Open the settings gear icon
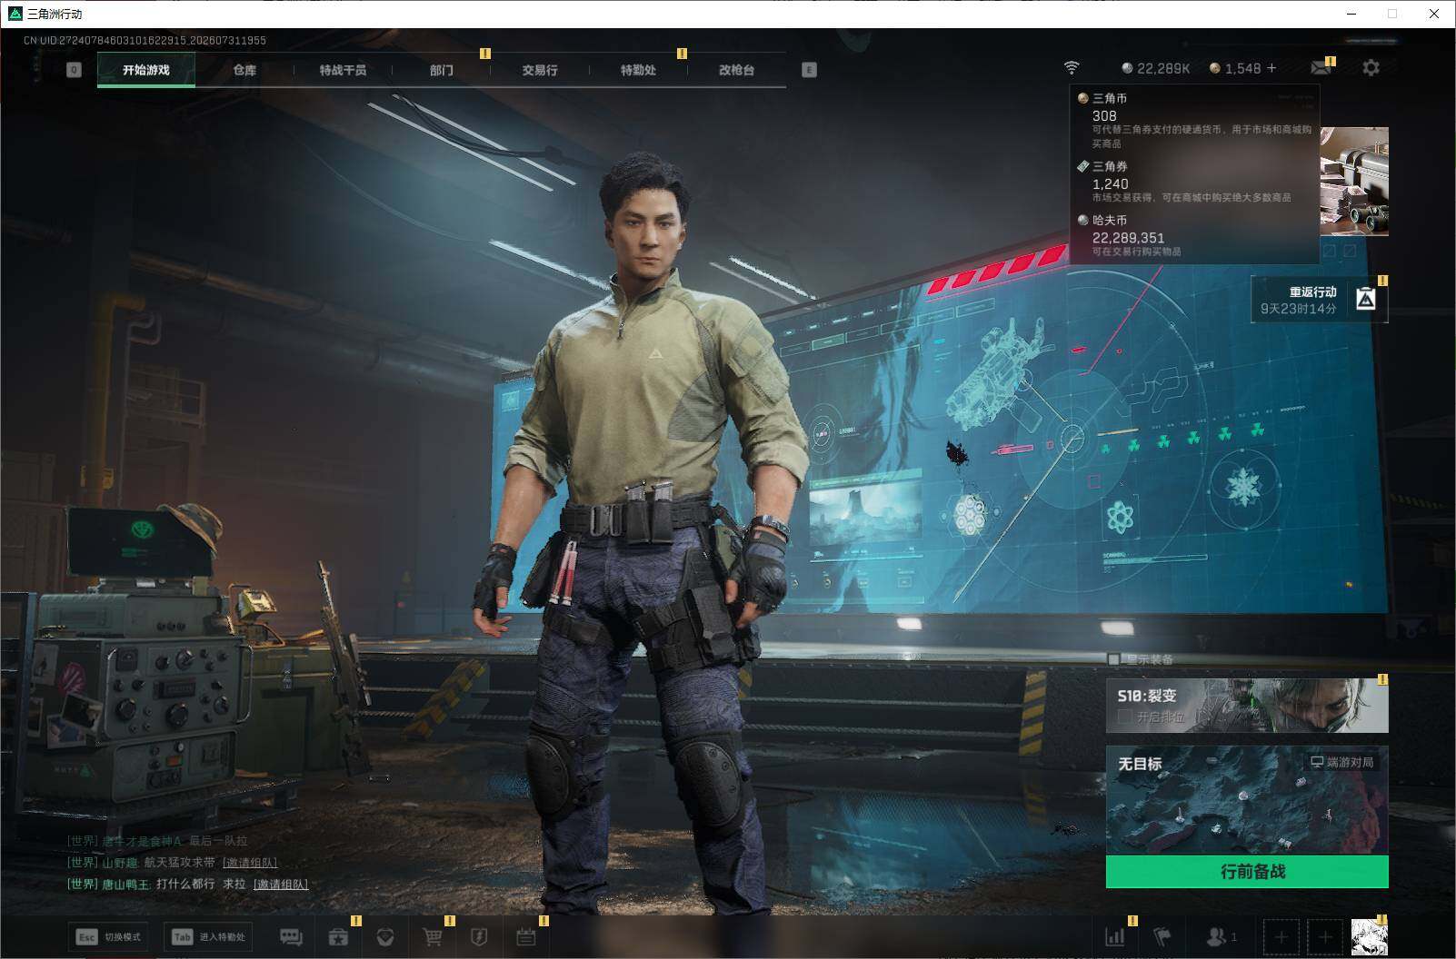 pyautogui.click(x=1371, y=68)
